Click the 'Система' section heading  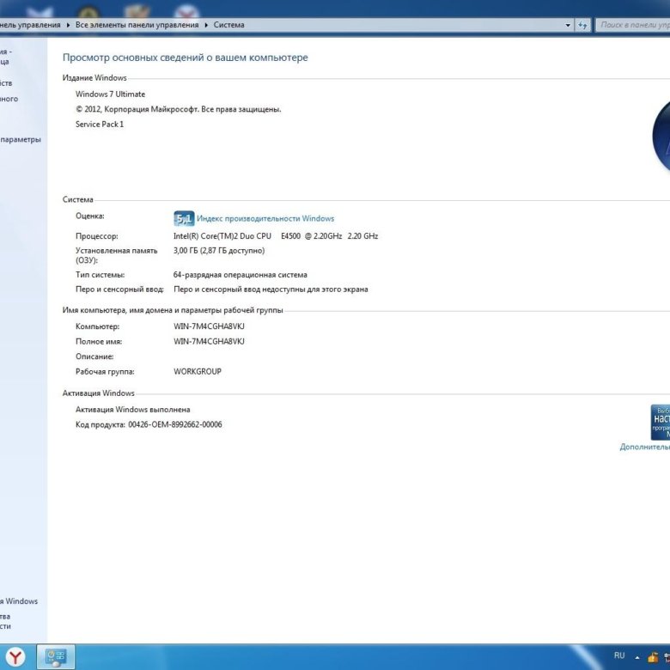(78, 199)
